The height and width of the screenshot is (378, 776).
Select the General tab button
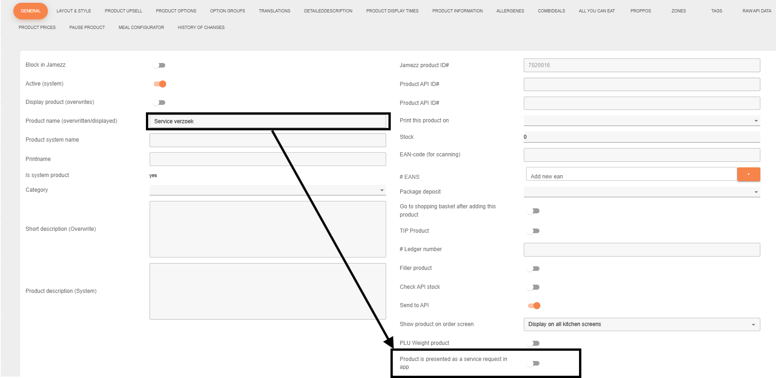tap(30, 11)
